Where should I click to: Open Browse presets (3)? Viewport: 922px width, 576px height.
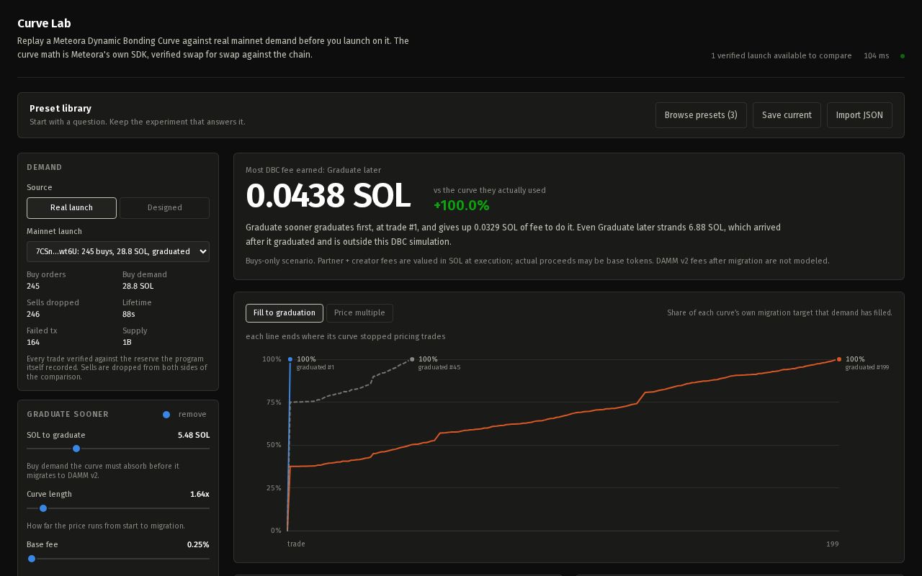pos(701,115)
